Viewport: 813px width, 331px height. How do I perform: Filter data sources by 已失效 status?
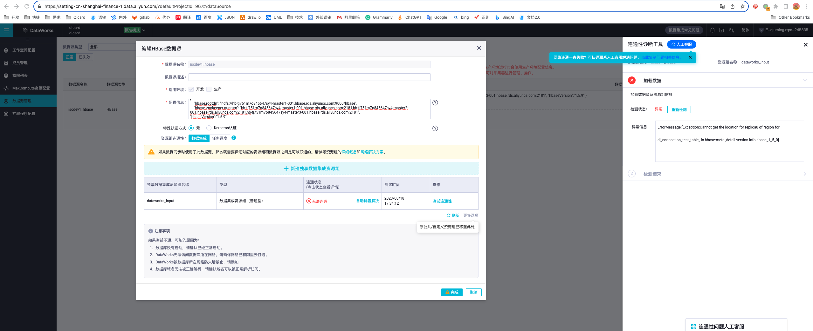[85, 57]
